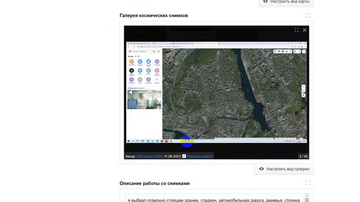Click the satellite image in the gallery viewer
The image size is (360, 202).
point(217,92)
